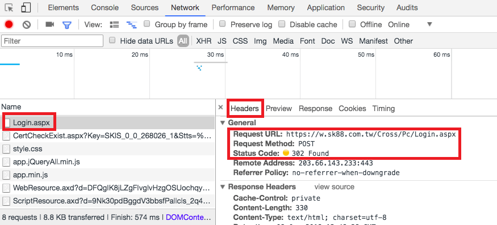Screen dimensions: 497x225
Task: Open the Online throttling dropdown
Action: tap(410, 24)
